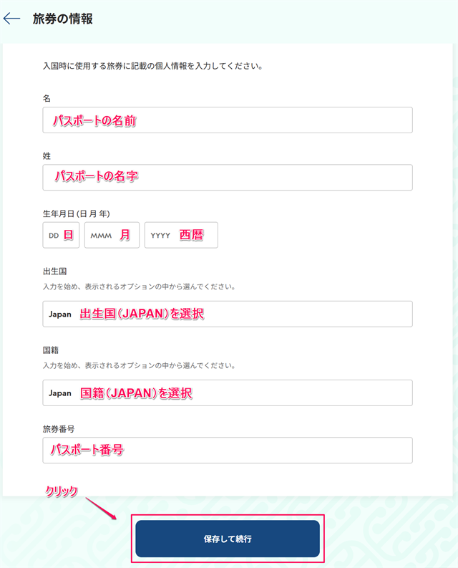Click the back arrow icon
The height and width of the screenshot is (568, 458).
pos(11,19)
